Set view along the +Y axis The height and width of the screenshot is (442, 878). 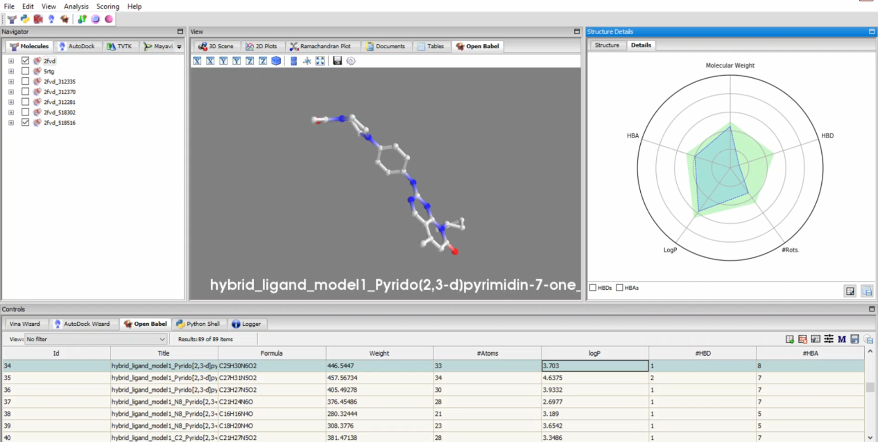(236, 61)
